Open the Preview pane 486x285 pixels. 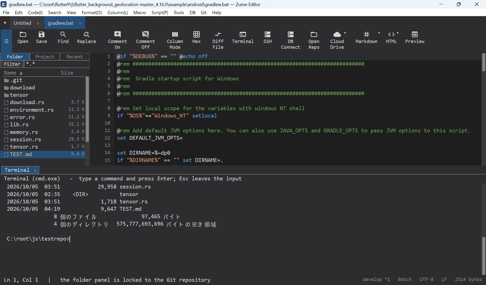coord(415,38)
